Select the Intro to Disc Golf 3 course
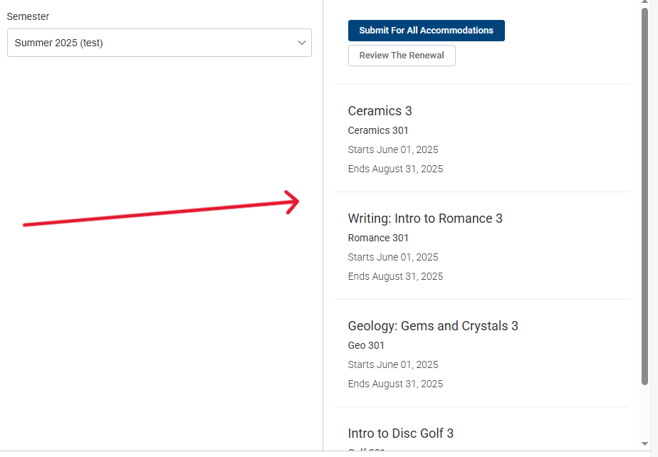This screenshot has width=658, height=457. click(400, 434)
